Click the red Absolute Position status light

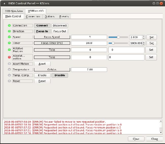[x=9, y=57]
